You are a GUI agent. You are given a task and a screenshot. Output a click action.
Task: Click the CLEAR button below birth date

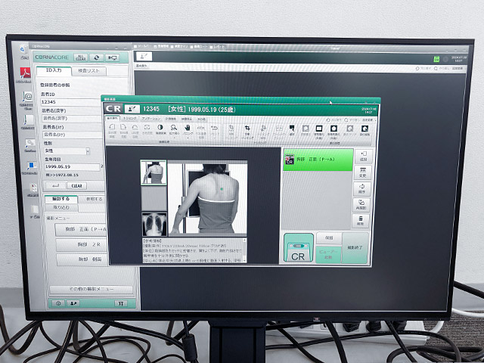pos(76,186)
